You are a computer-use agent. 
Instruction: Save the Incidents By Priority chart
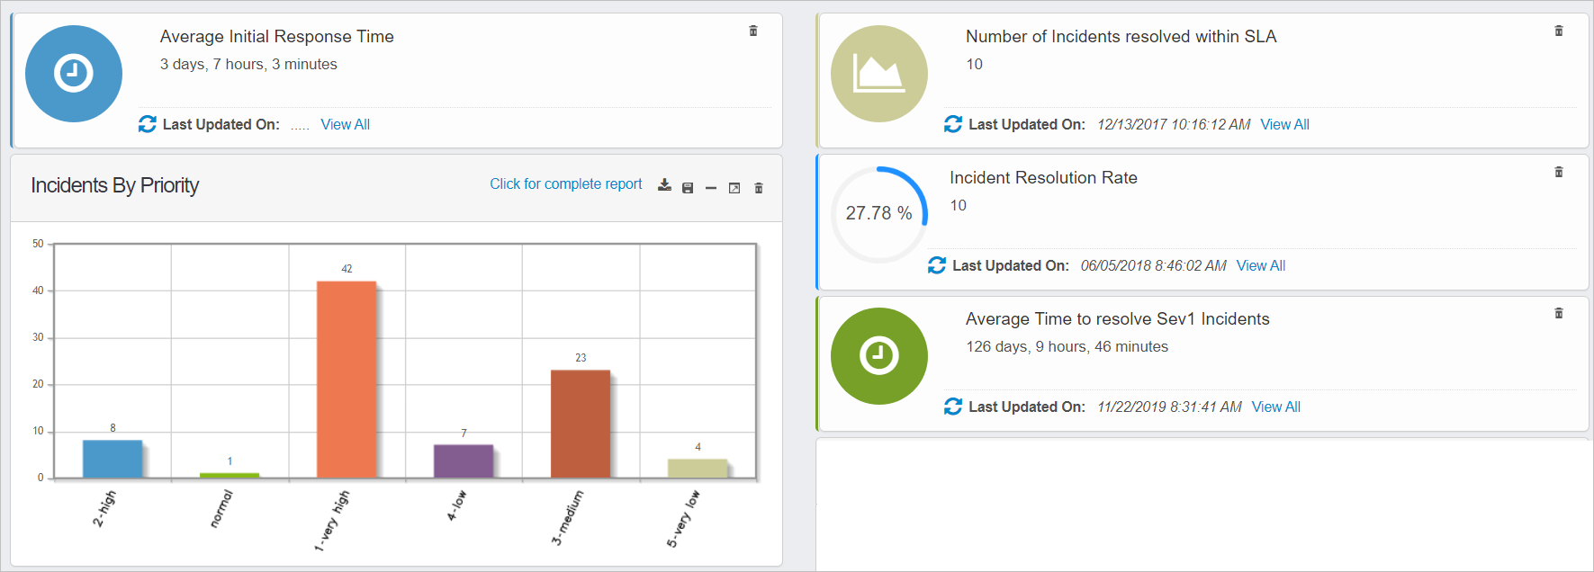688,188
